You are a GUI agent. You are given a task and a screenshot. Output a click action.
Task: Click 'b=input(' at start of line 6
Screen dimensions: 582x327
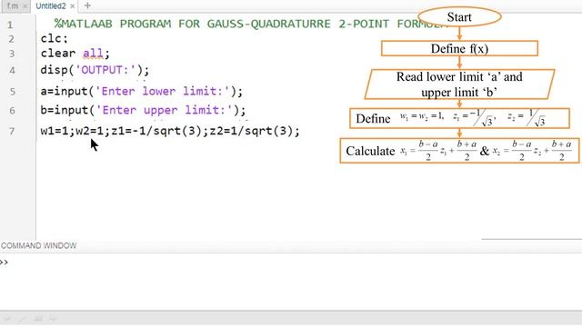point(67,110)
